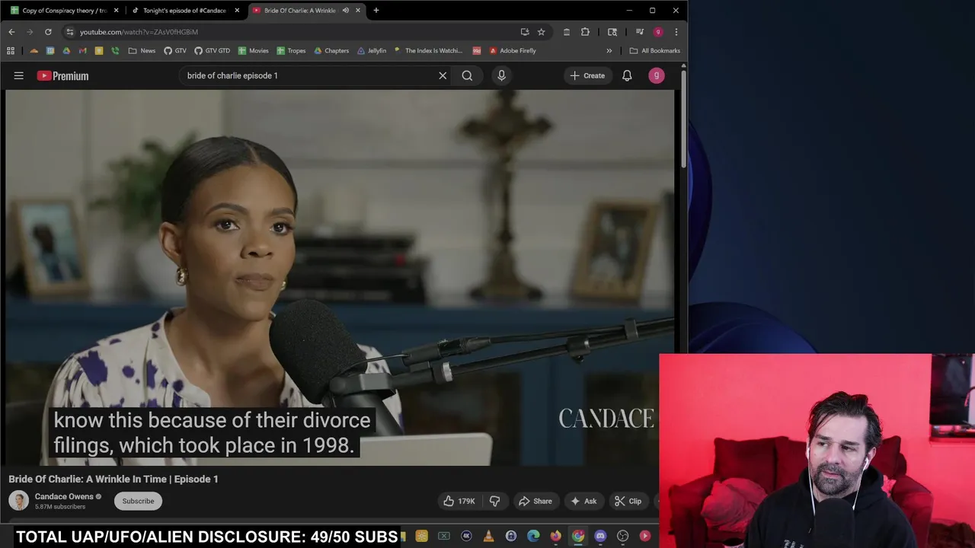Screen dimensions: 975x548
Task: Like the video (179K)
Action: [459, 501]
